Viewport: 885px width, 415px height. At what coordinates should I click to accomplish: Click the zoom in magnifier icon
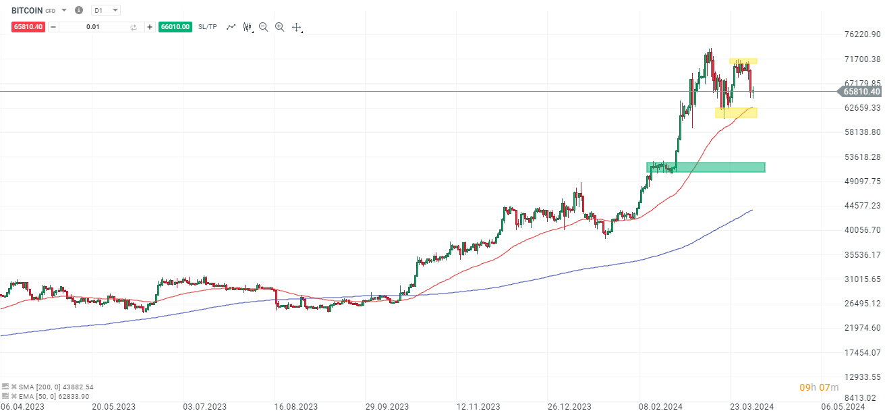[x=279, y=27]
